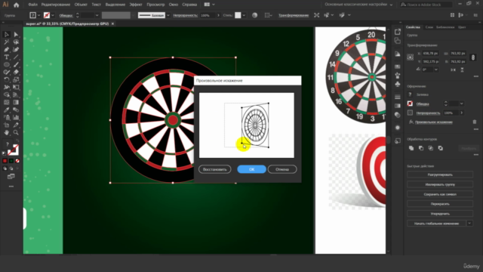Click the stroke swatch in Properties panel
This screenshot has width=483, height=272.
pyautogui.click(x=410, y=104)
